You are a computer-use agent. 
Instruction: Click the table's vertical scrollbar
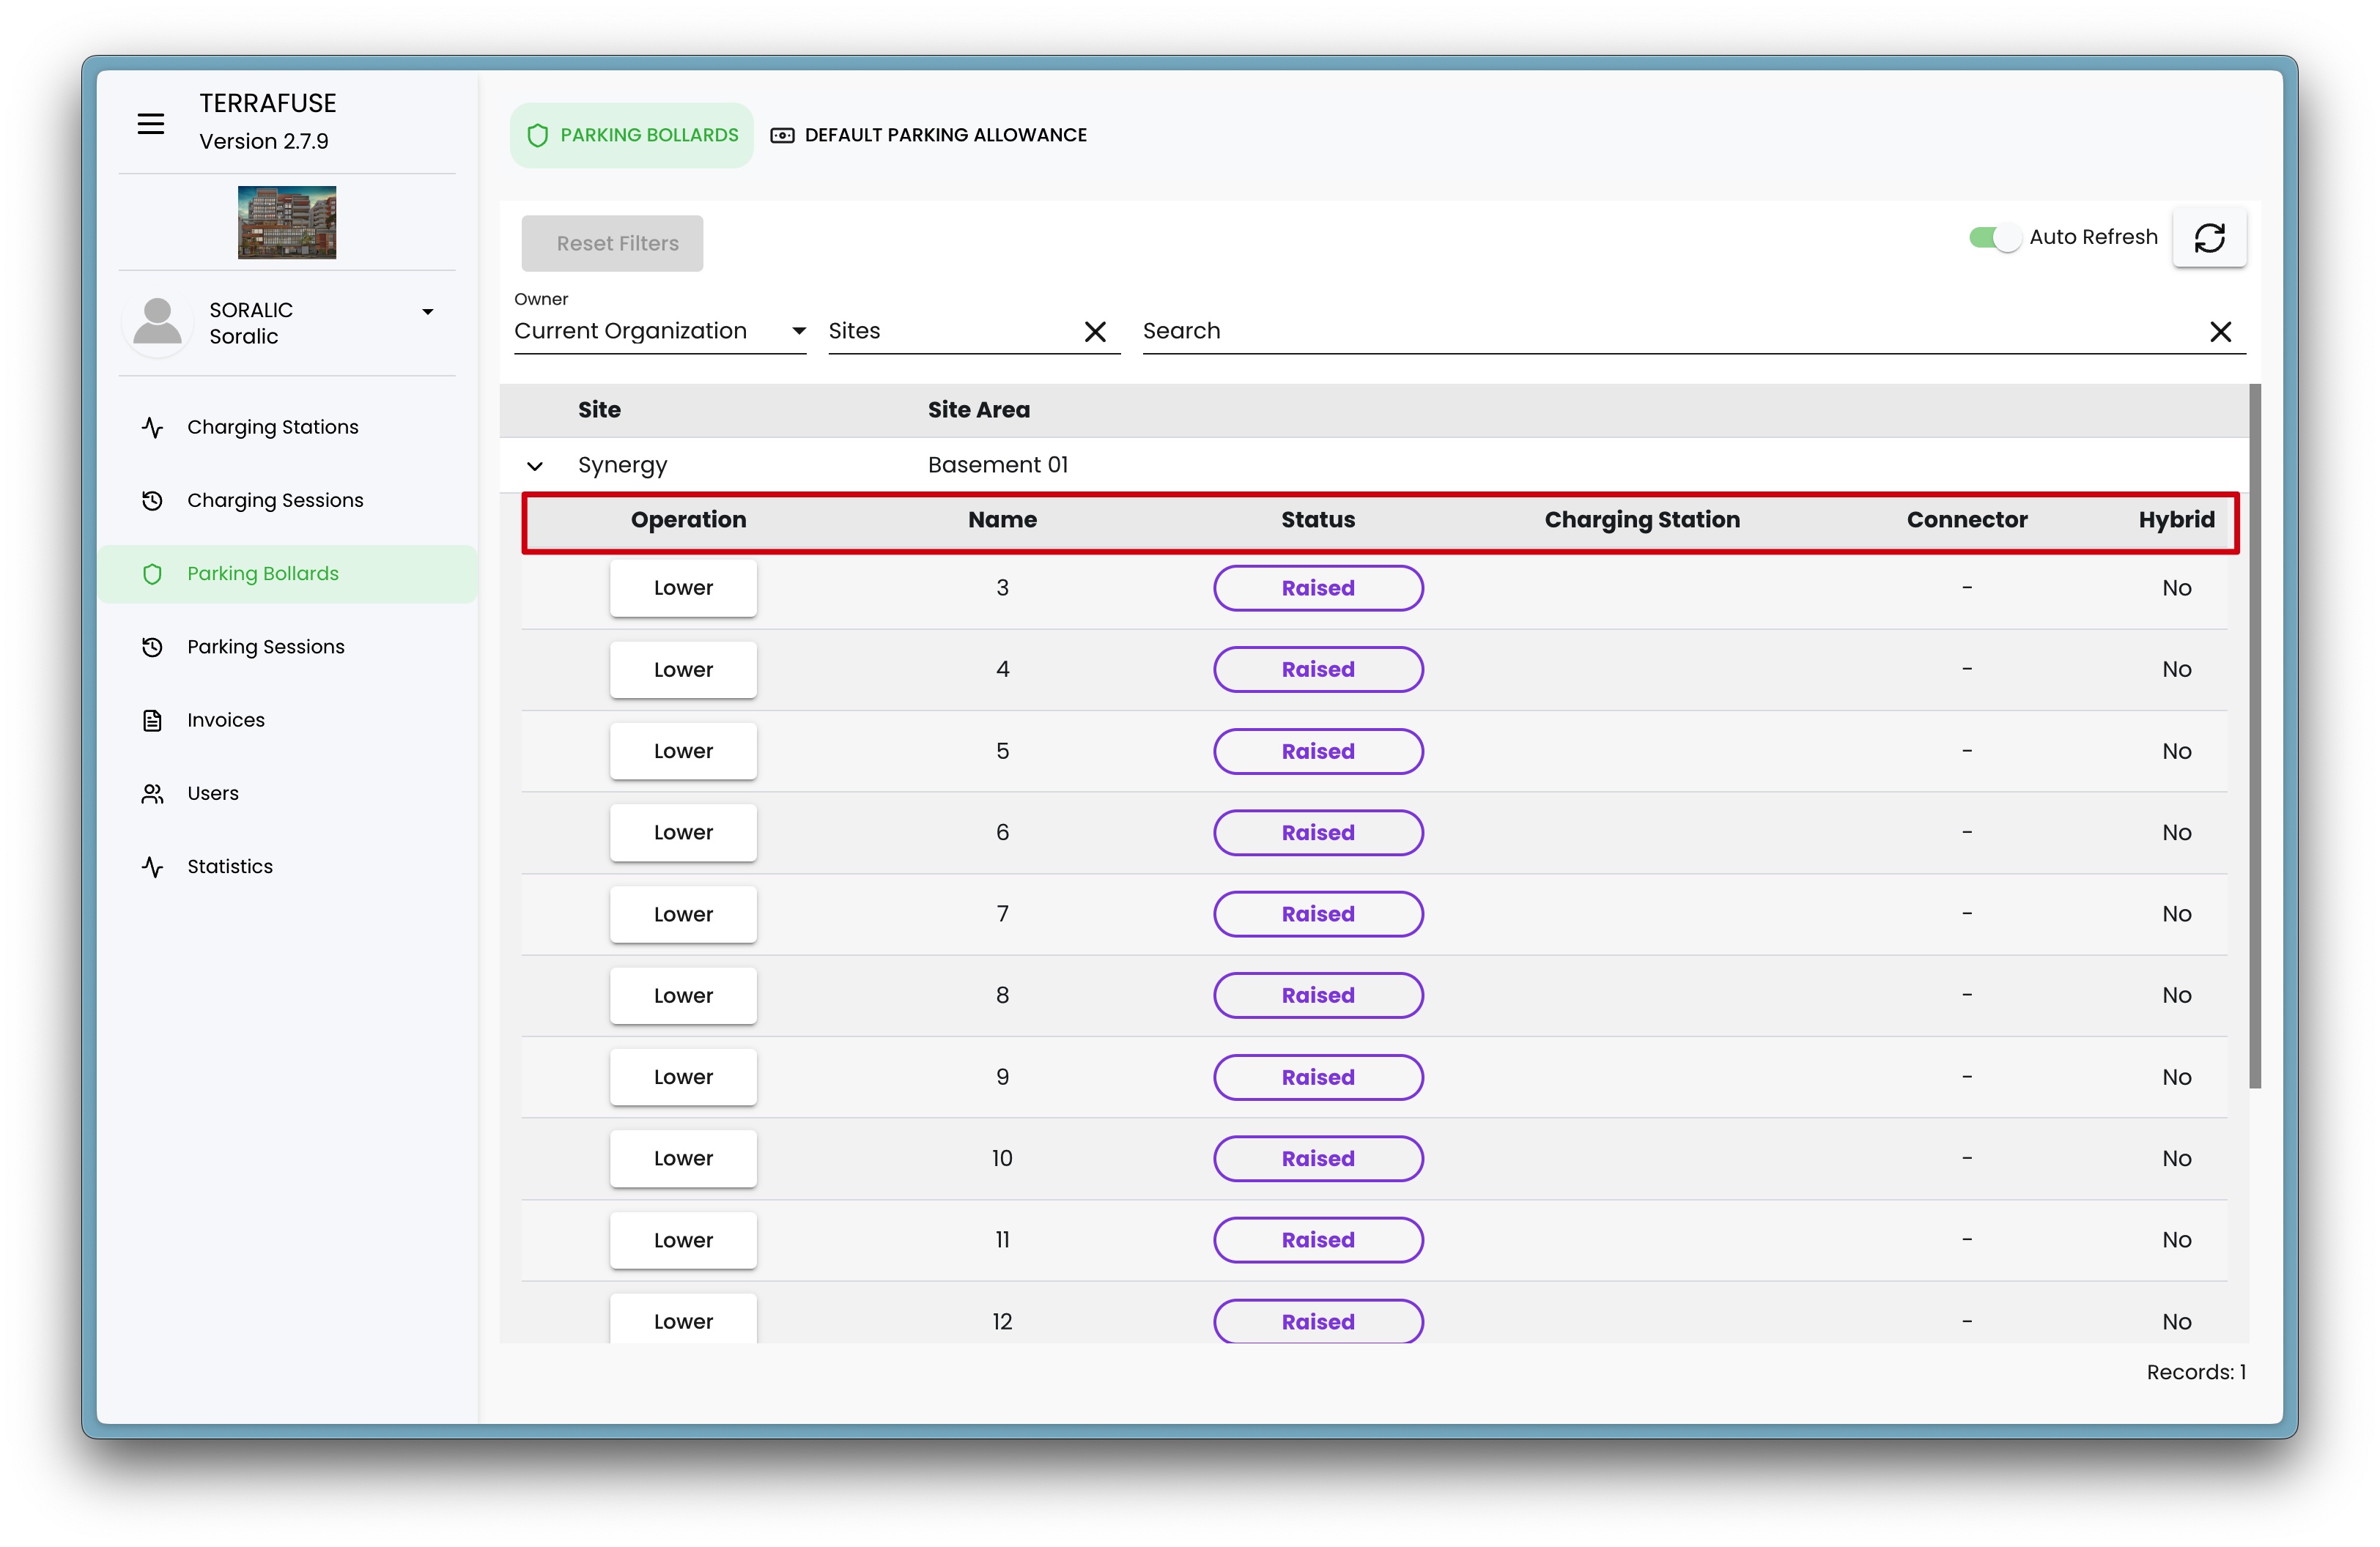[2254, 735]
